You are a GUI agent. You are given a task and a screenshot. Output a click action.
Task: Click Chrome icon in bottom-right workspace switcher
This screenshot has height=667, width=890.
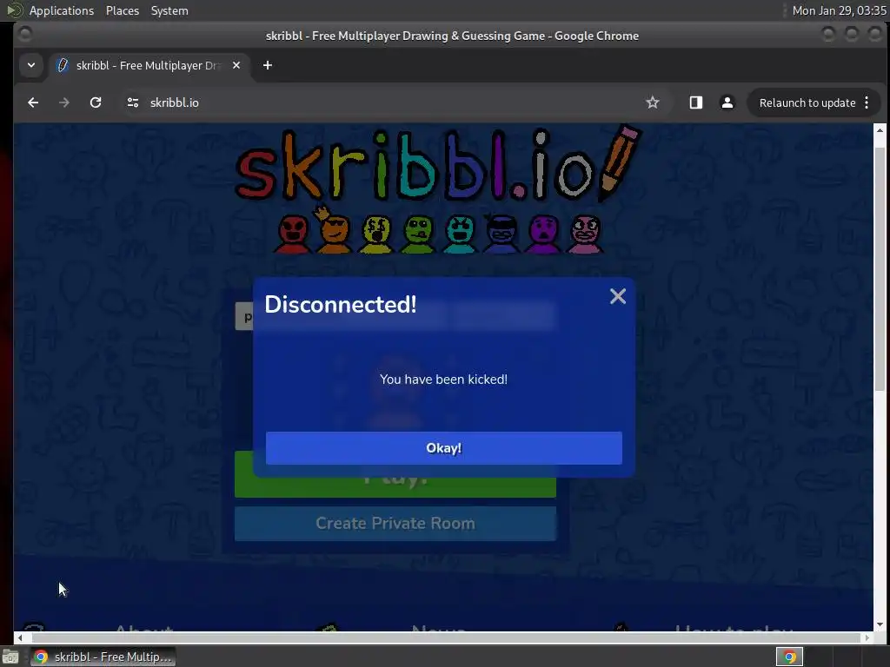pyautogui.click(x=789, y=657)
